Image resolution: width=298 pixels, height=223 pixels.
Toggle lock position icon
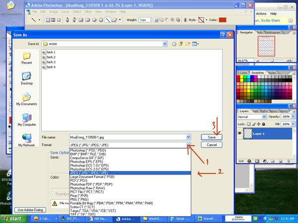258,124
